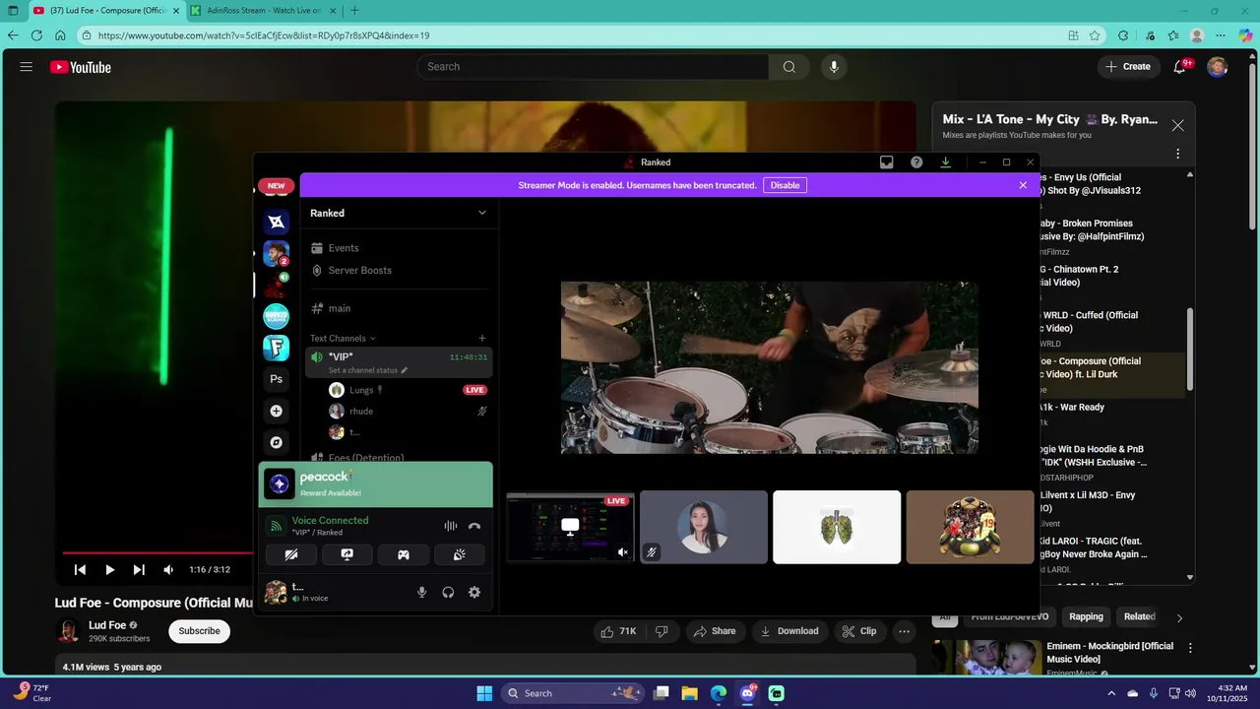Select the Fortnite 'F' server icon
The image size is (1260, 709).
pyautogui.click(x=276, y=348)
